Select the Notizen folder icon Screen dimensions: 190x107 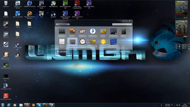click(30, 25)
